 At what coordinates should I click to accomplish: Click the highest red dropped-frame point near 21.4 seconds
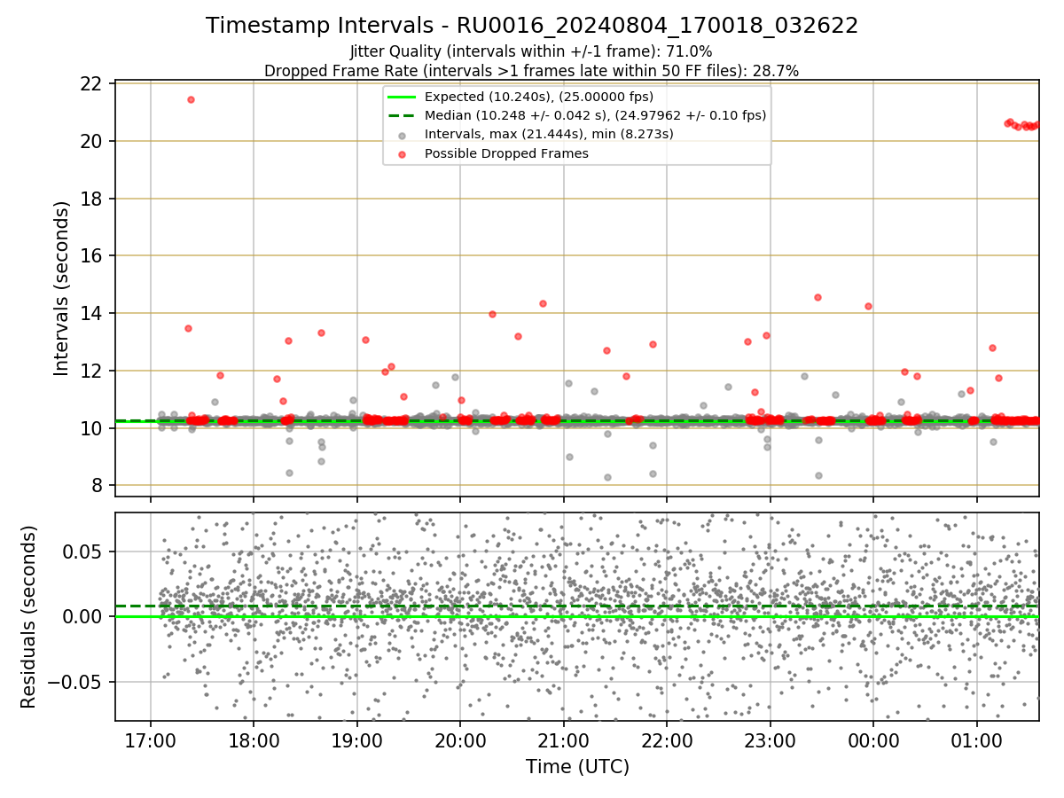(x=191, y=99)
